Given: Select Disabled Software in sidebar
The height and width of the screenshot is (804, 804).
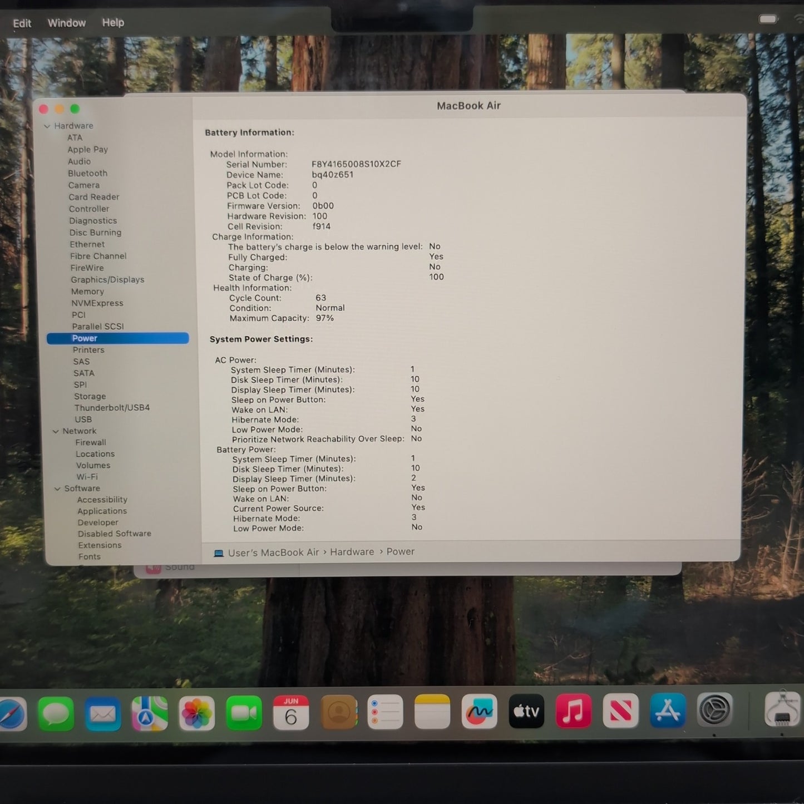Looking at the screenshot, I should coord(115,534).
